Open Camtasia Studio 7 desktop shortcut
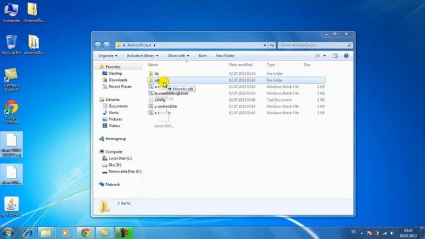 pyautogui.click(x=11, y=80)
